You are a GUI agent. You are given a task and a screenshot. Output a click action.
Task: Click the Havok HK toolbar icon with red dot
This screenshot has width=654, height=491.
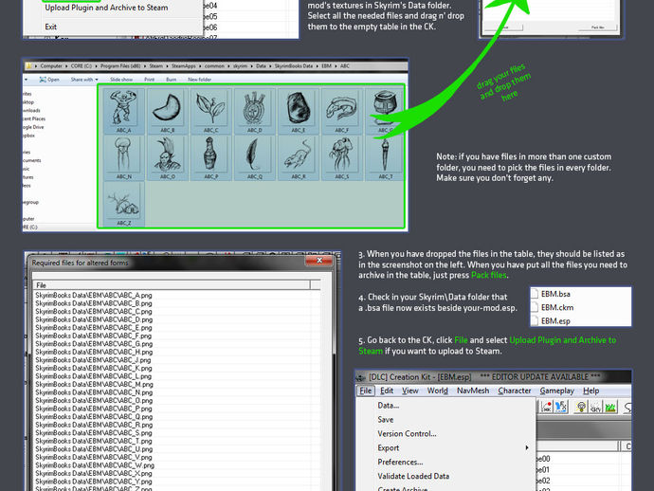click(x=547, y=407)
